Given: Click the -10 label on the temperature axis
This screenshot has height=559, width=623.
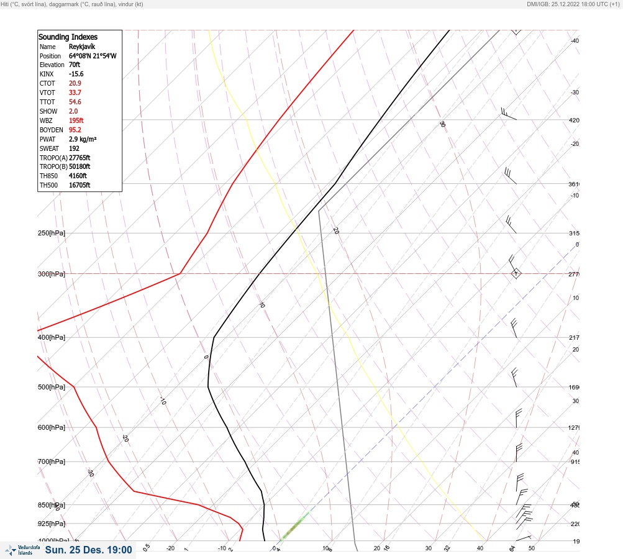Looking at the screenshot, I should [222, 548].
